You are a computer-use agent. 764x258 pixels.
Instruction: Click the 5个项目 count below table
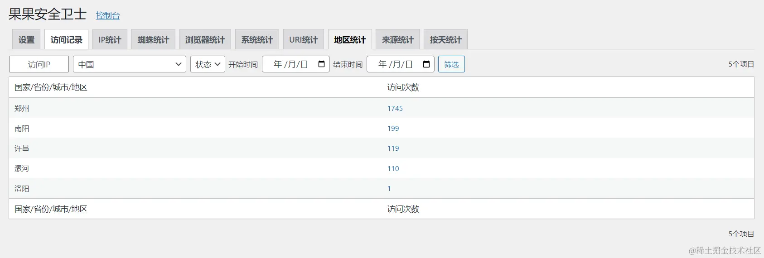click(x=741, y=234)
